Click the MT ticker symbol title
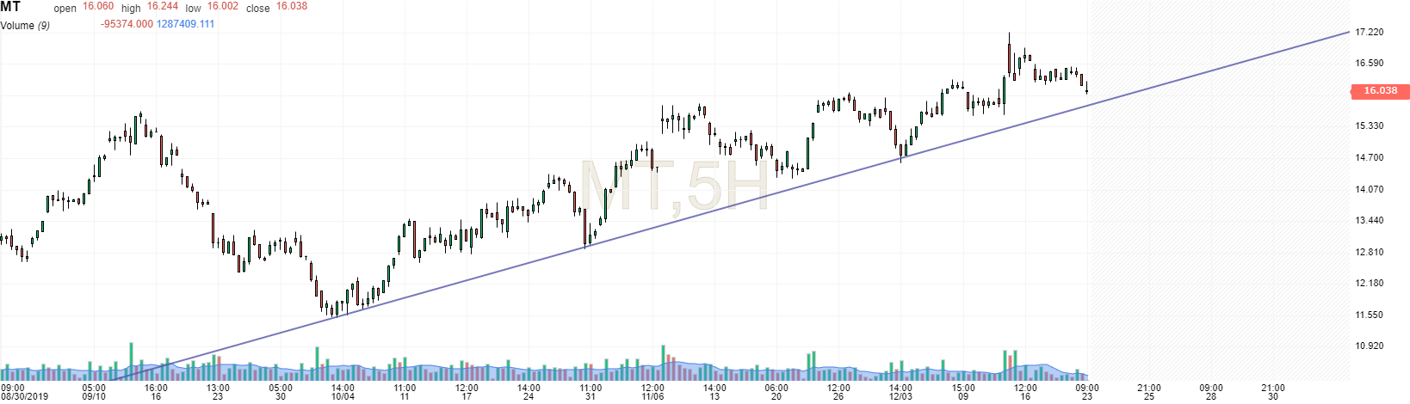This screenshot has height=404, width=1410. point(11,7)
